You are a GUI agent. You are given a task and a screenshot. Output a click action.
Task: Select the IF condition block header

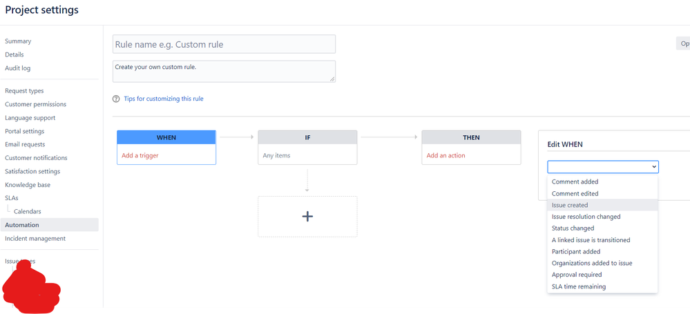pos(307,137)
